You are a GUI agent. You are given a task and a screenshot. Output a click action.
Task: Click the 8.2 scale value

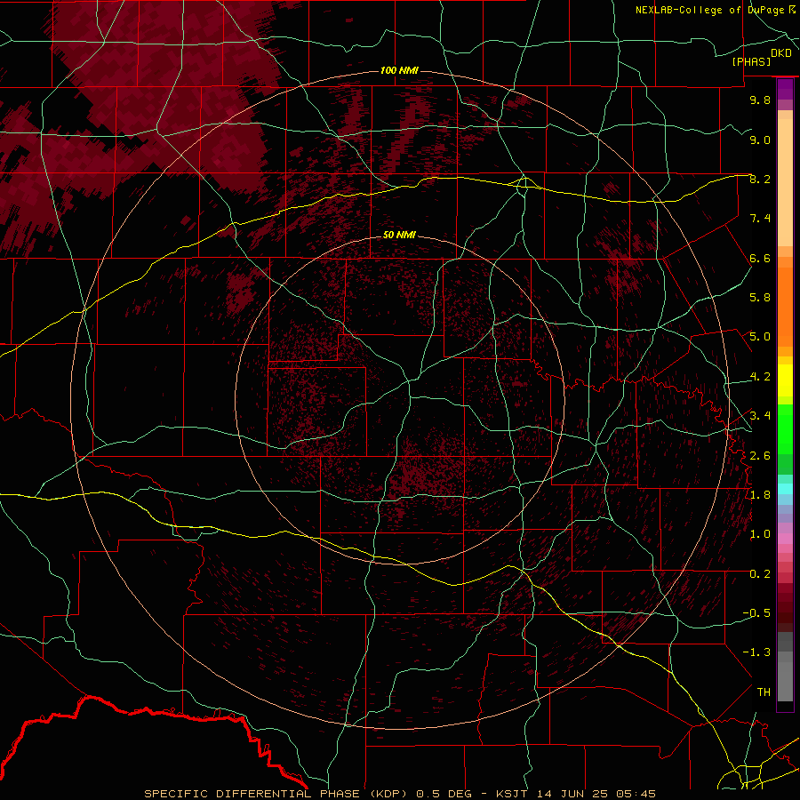pos(760,179)
